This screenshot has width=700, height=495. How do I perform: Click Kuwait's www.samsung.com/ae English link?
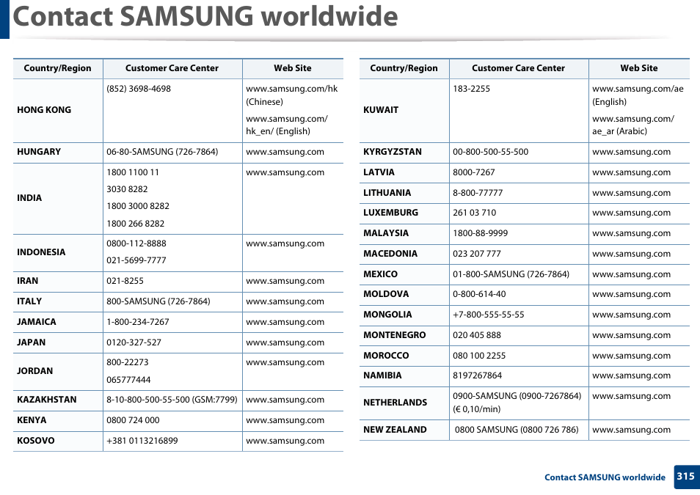click(x=638, y=89)
